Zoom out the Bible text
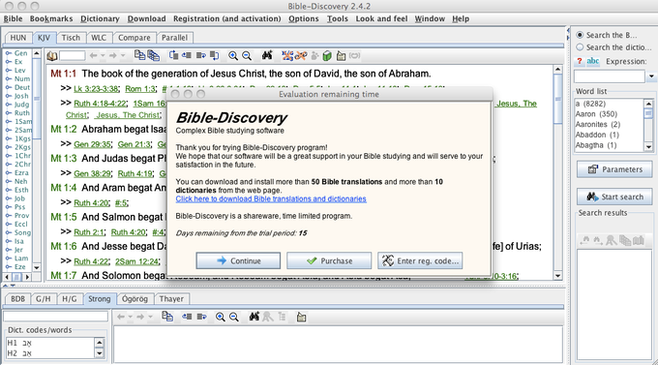The height and width of the screenshot is (365, 658). [247, 55]
